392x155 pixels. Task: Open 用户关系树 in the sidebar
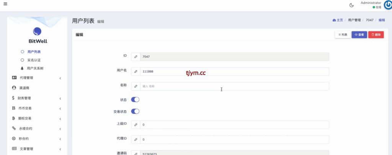[34, 69]
